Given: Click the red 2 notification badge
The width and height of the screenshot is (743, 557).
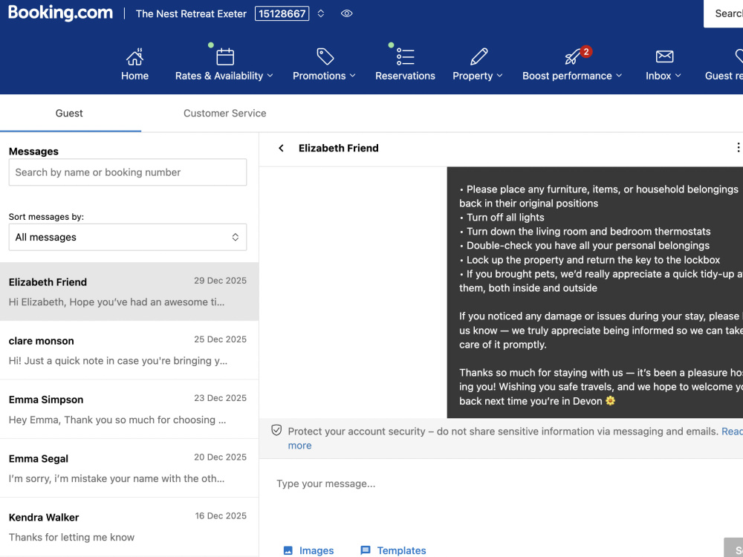Looking at the screenshot, I should click(586, 52).
